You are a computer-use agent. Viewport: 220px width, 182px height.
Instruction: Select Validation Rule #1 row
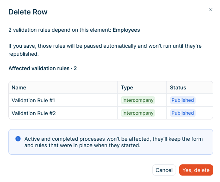[111, 100]
